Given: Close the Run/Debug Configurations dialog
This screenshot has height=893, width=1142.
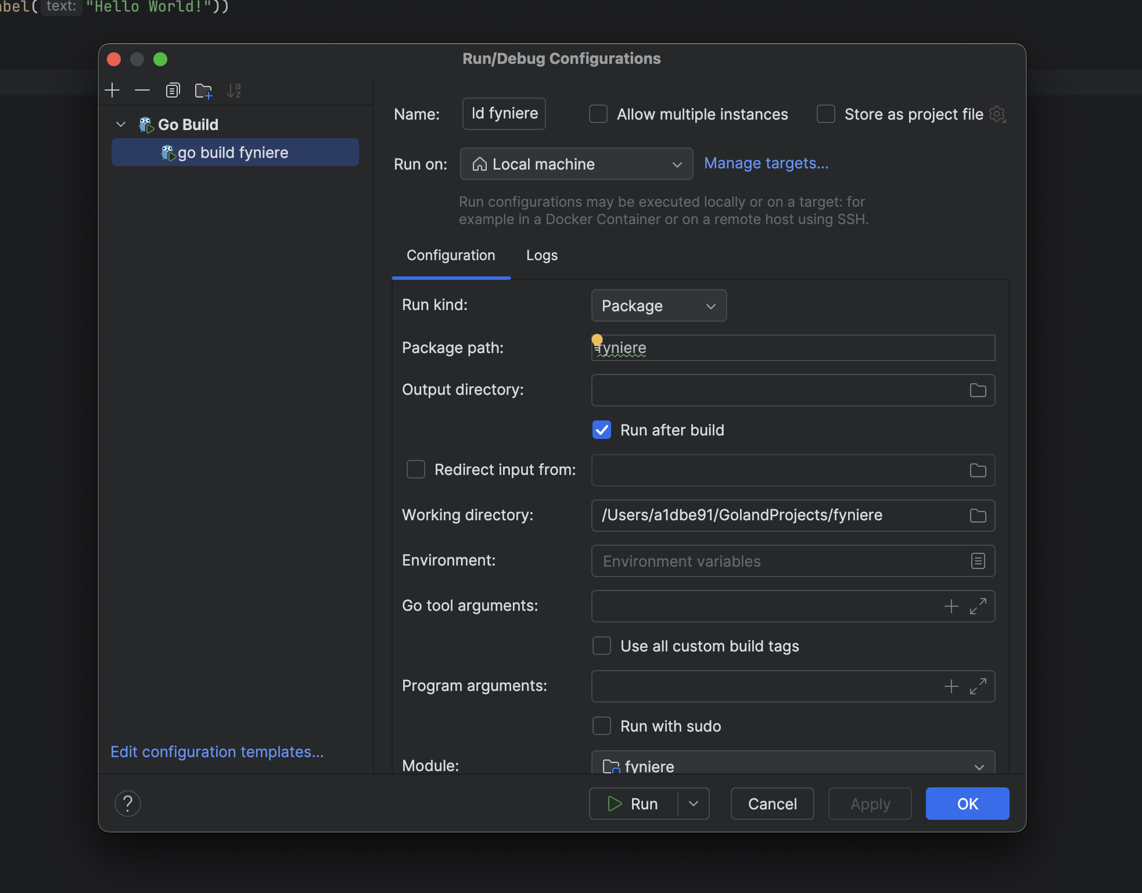Looking at the screenshot, I should 114,59.
